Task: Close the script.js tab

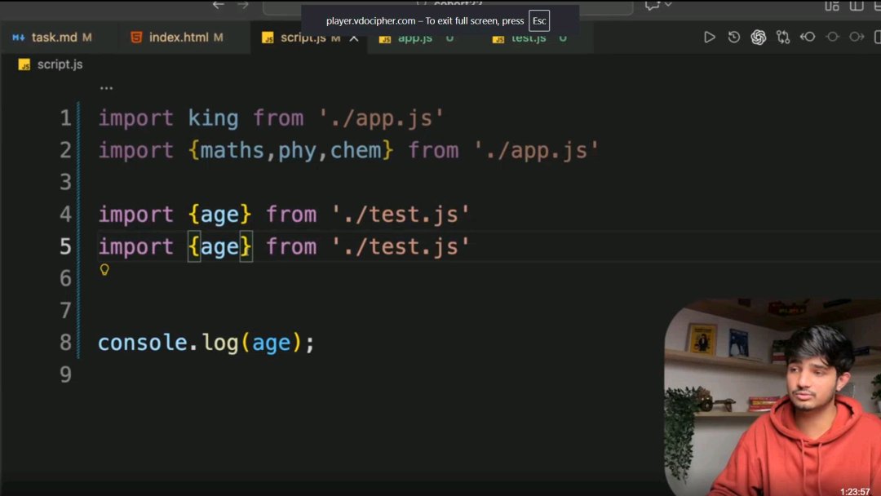Action: click(x=354, y=38)
